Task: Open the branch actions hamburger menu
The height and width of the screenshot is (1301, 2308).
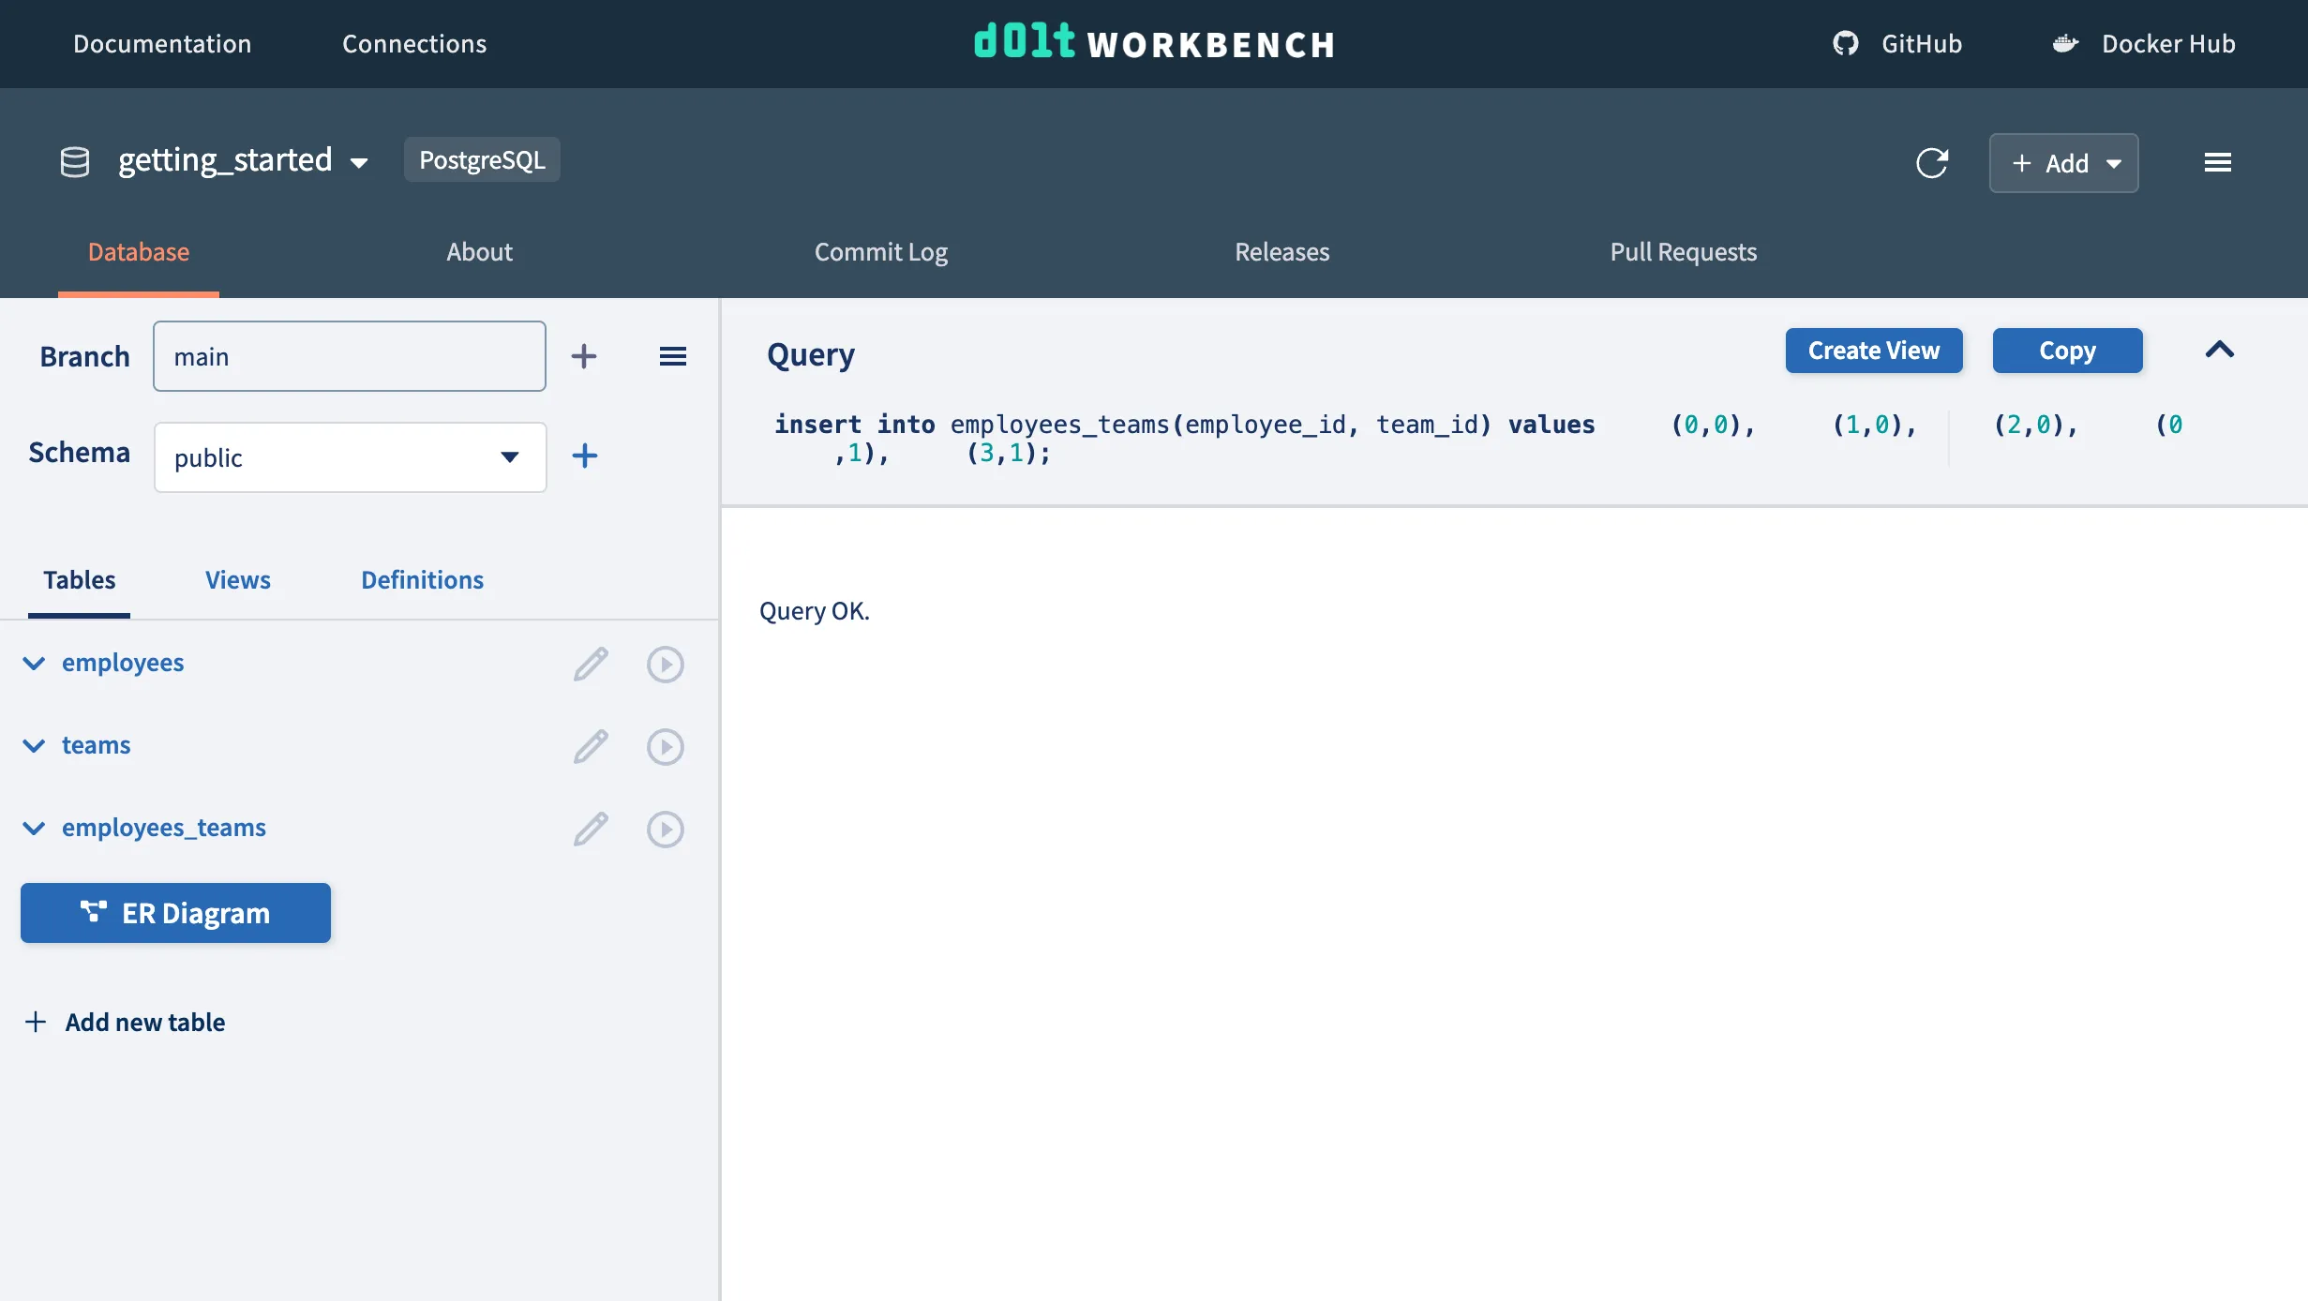Action: pos(673,356)
